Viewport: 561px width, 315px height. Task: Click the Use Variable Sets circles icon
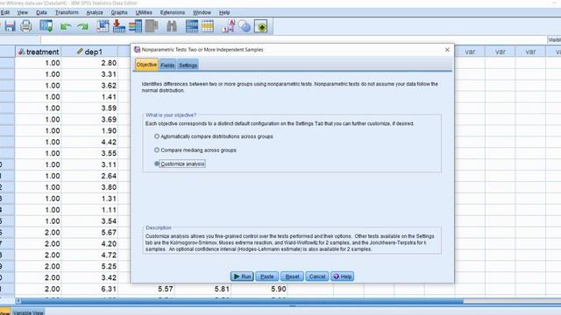tap(245, 26)
